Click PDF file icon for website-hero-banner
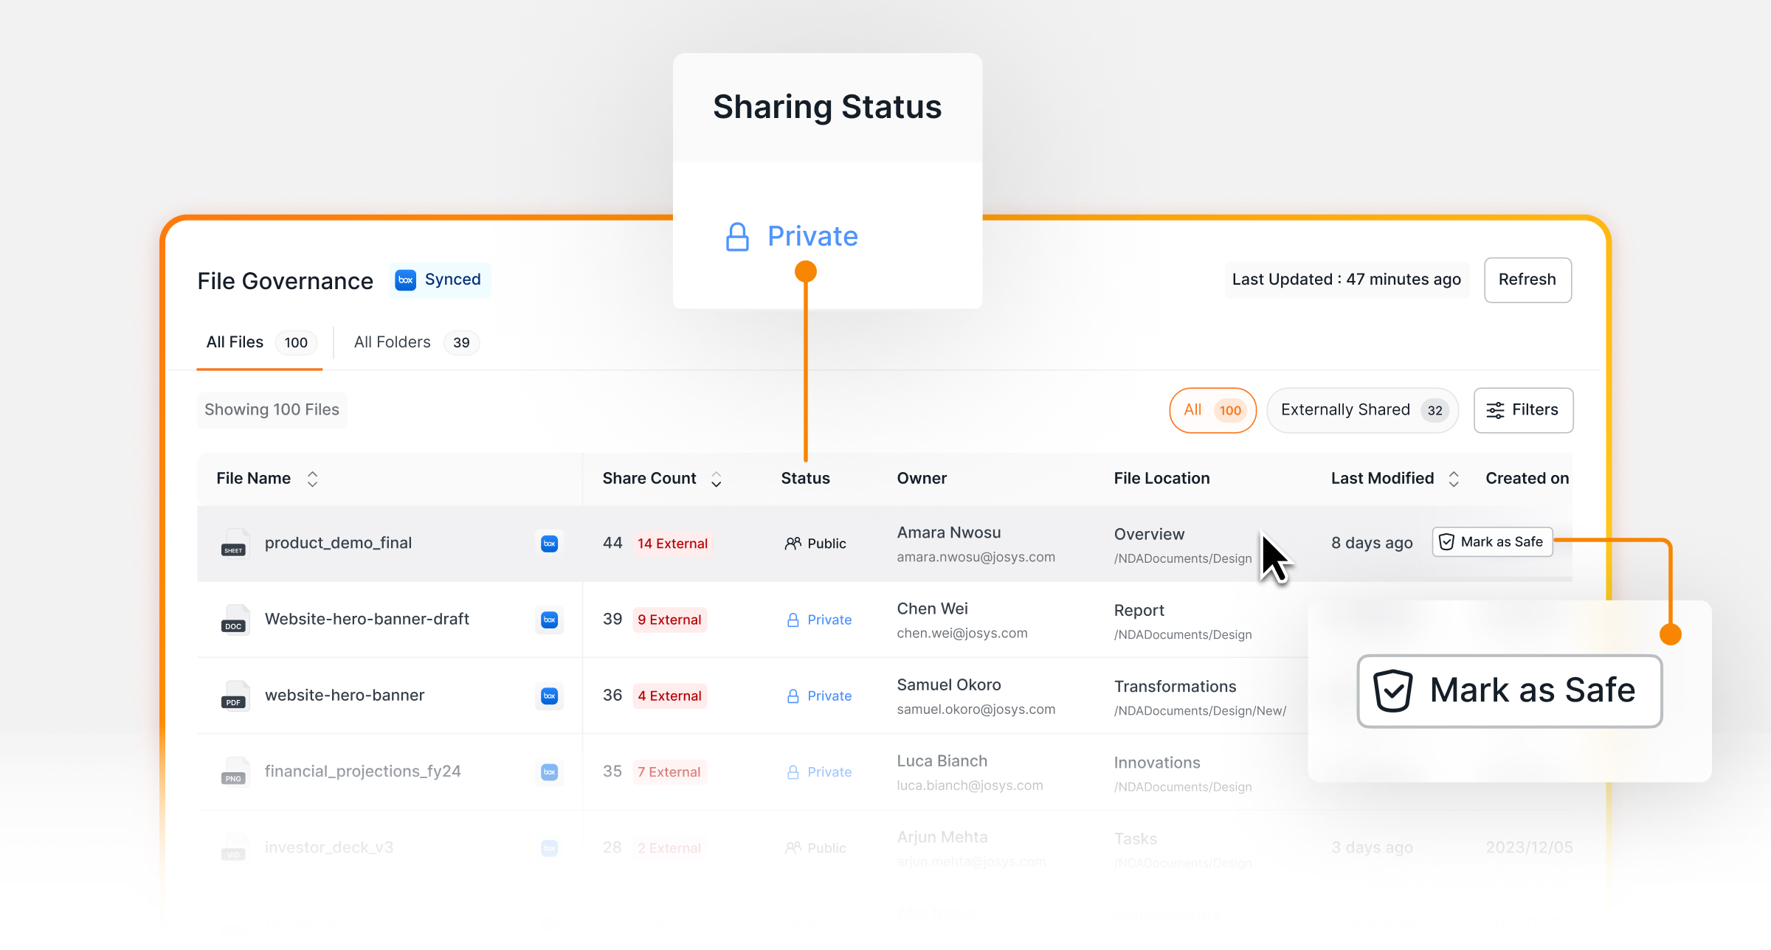 [x=234, y=696]
